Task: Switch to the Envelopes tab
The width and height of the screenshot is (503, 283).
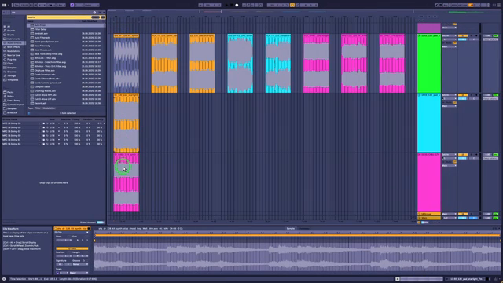Action: pyautogui.click(x=304, y=229)
